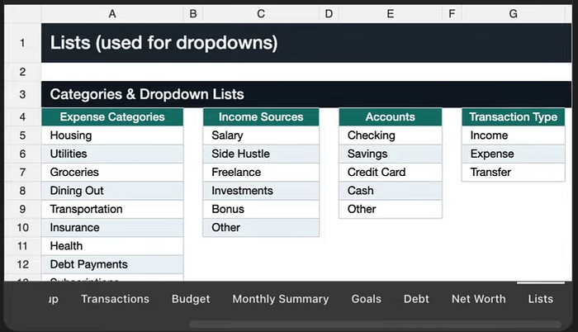Click the 'Cash' cell
578x332 pixels.
[x=391, y=191]
